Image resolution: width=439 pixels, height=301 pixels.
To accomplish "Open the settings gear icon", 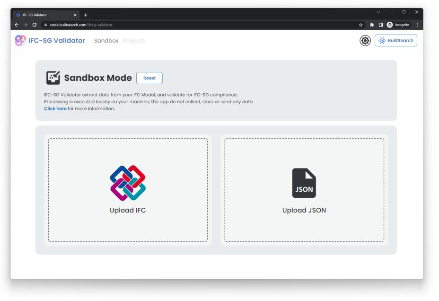I will pos(365,41).
